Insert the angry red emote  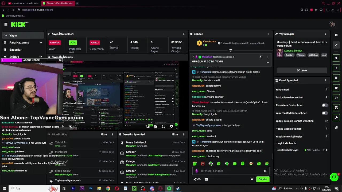(x=203, y=163)
